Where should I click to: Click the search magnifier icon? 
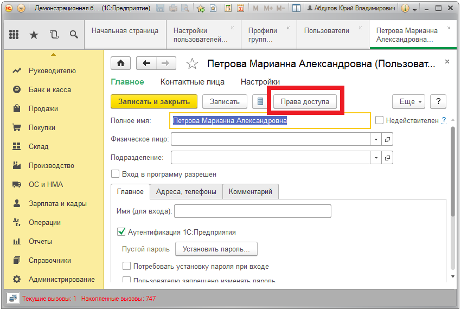click(x=74, y=35)
